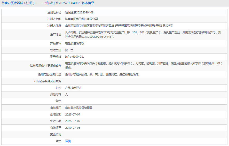Select approving department 山东省药品监督管理局
This screenshot has width=229, height=146.
pyautogui.click(x=79, y=108)
